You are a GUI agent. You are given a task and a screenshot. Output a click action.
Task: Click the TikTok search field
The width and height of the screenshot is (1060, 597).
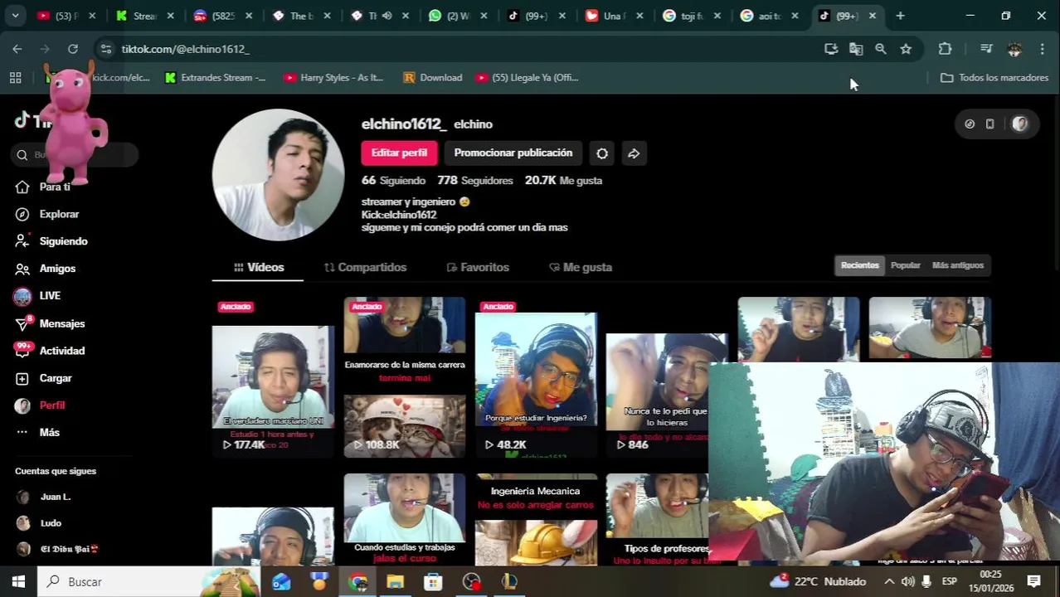coord(75,154)
